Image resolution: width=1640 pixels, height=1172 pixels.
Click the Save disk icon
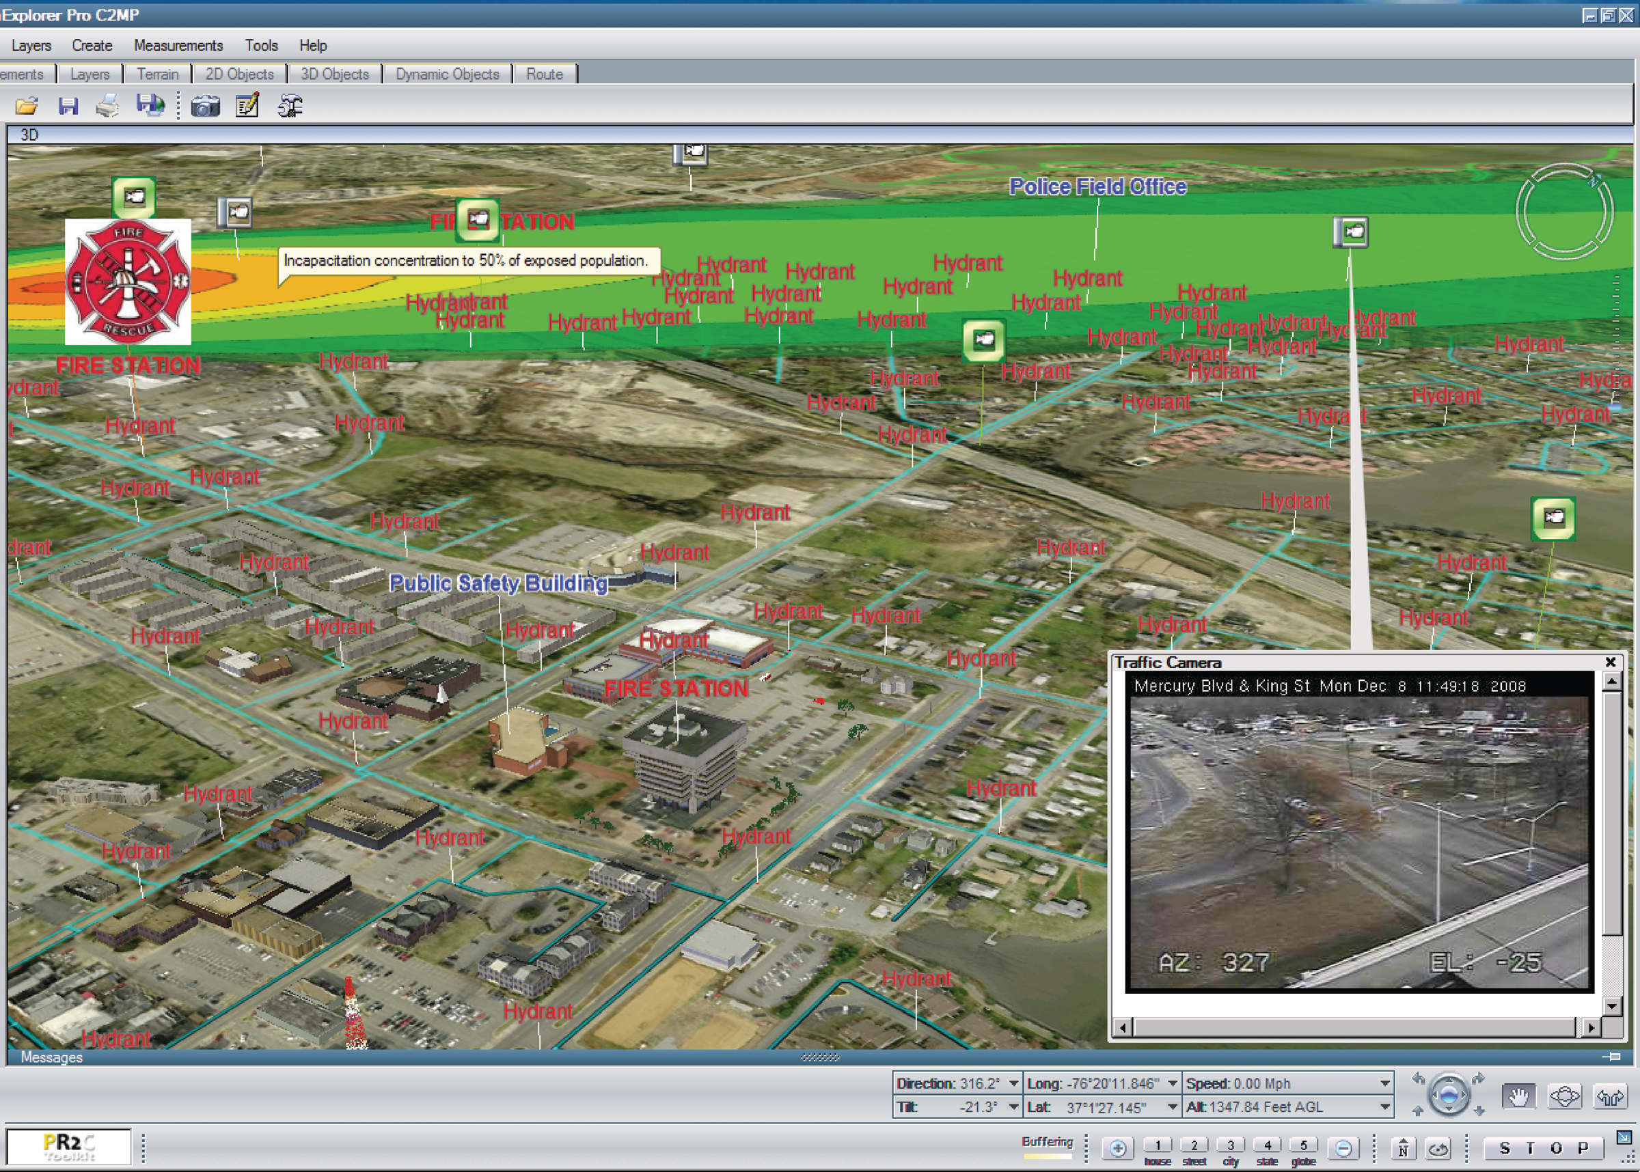coord(68,106)
